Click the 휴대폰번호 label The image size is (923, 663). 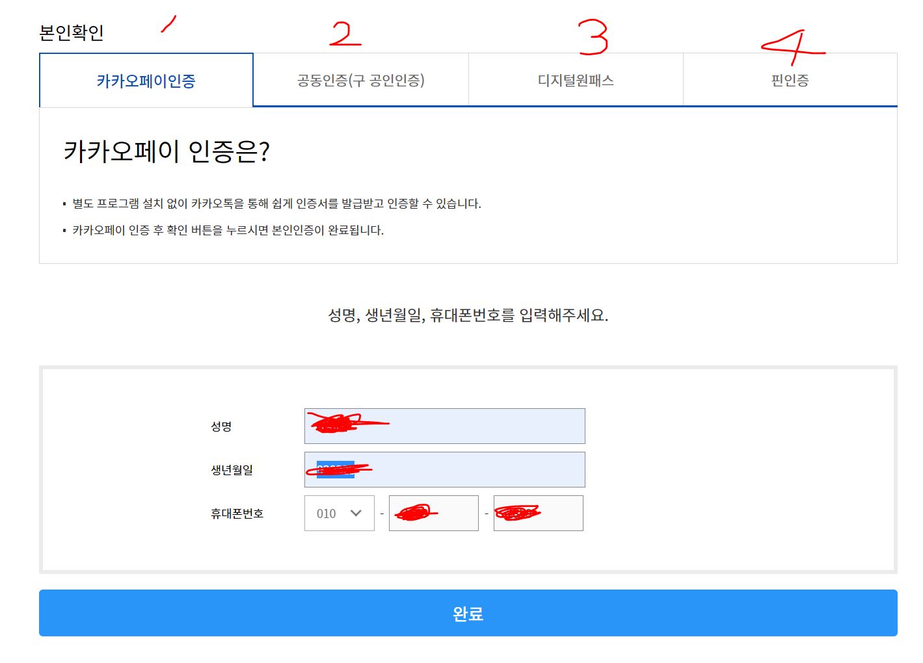click(x=237, y=513)
